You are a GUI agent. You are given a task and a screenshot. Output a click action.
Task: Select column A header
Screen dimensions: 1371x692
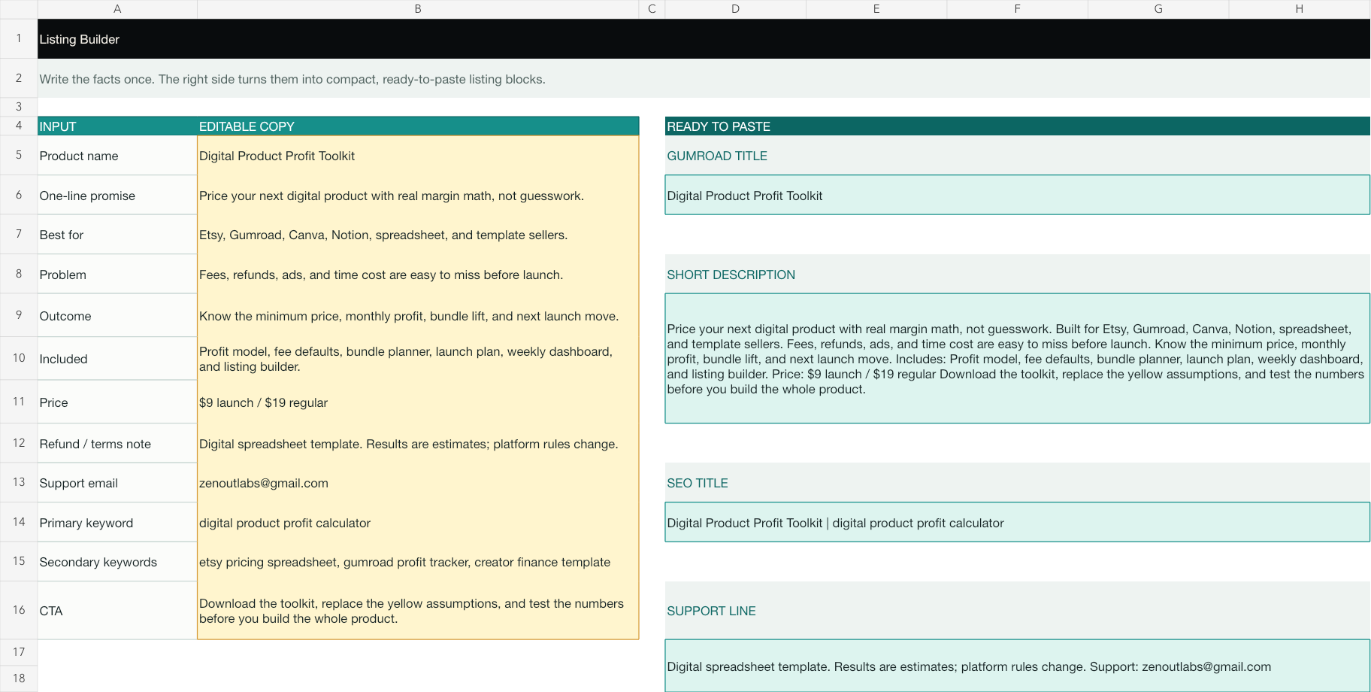(117, 9)
